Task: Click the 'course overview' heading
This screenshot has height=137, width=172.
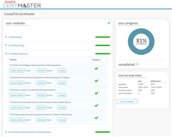Action: 130,75
